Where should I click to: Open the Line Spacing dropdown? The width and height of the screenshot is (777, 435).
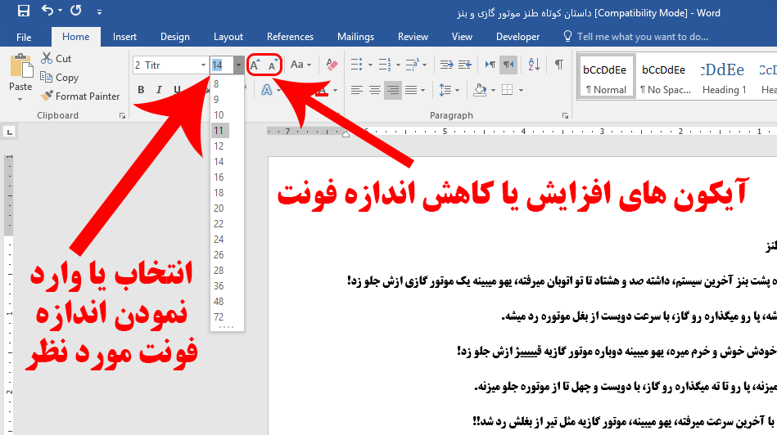point(449,90)
